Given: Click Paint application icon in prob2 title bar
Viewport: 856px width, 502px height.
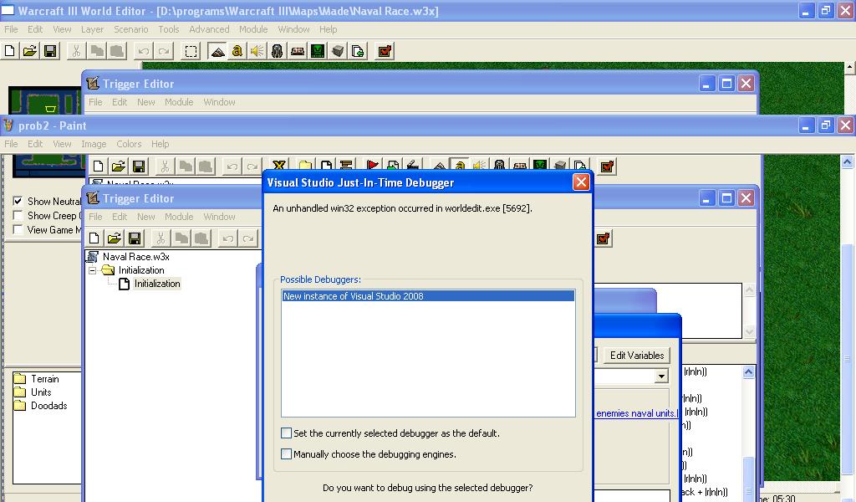Looking at the screenshot, I should [x=8, y=125].
